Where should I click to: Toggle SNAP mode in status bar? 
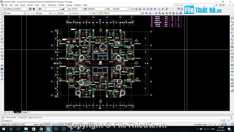pos(36,125)
